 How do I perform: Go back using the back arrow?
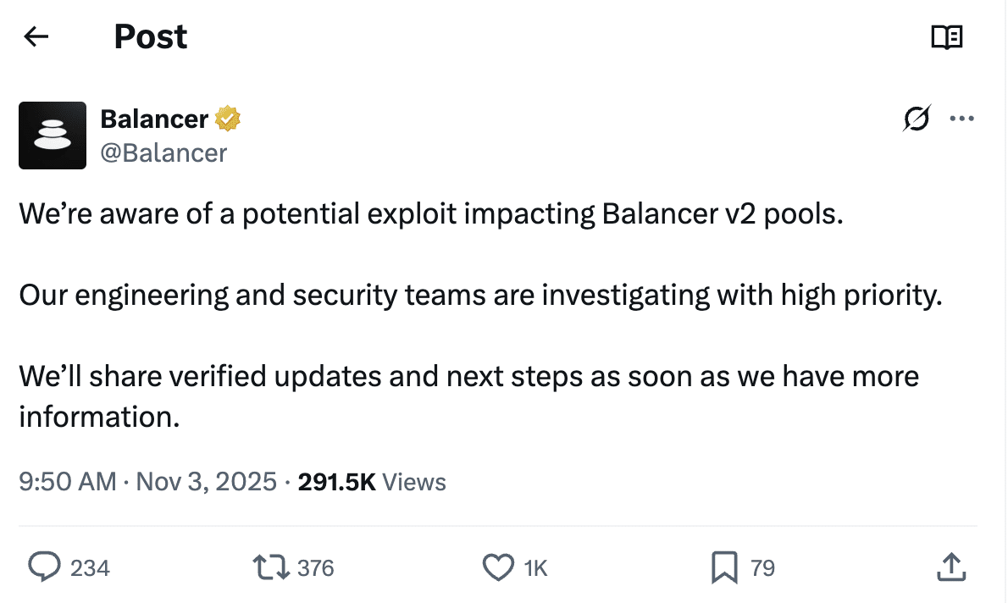tap(36, 37)
